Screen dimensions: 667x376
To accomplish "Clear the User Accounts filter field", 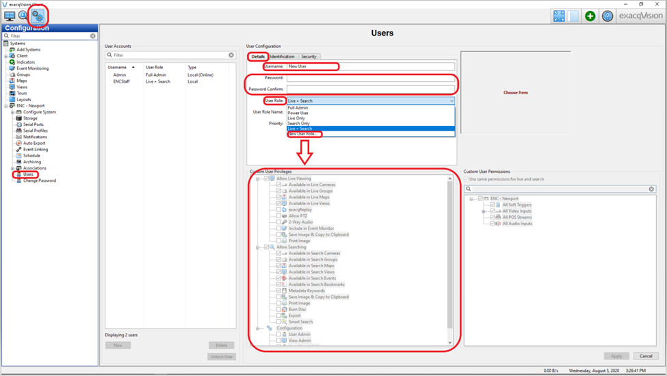I will click(231, 55).
